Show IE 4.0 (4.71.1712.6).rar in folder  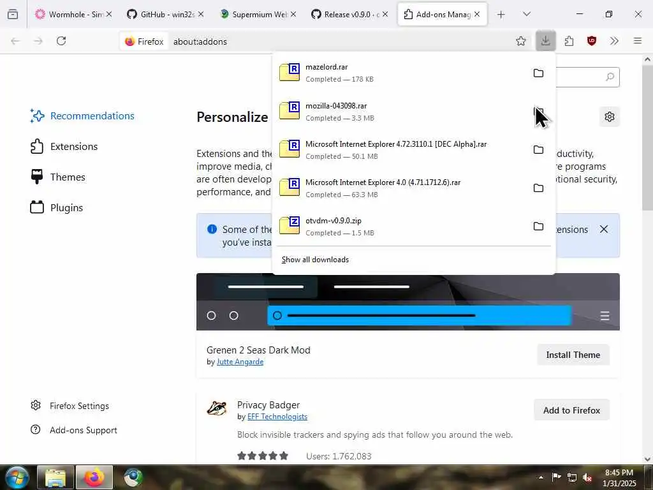(x=538, y=188)
